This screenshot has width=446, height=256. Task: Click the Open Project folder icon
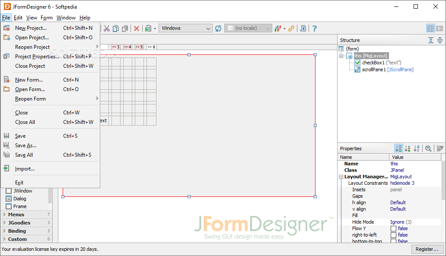click(6, 37)
